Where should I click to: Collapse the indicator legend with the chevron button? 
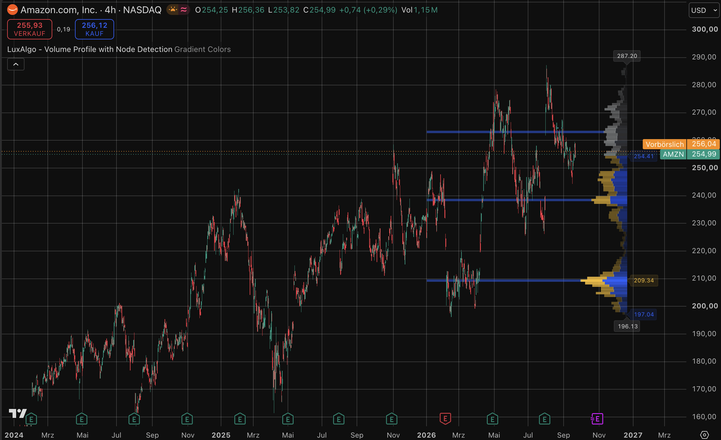[x=16, y=64]
